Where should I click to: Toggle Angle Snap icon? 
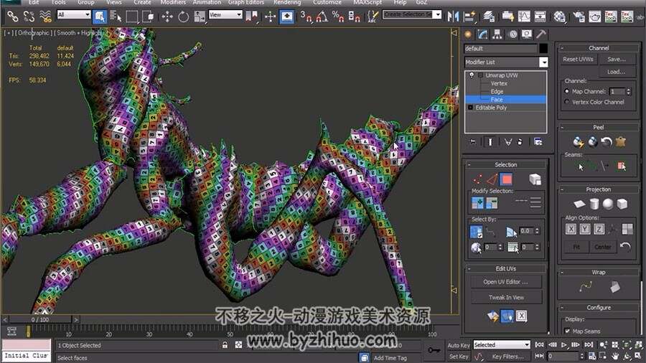322,16
